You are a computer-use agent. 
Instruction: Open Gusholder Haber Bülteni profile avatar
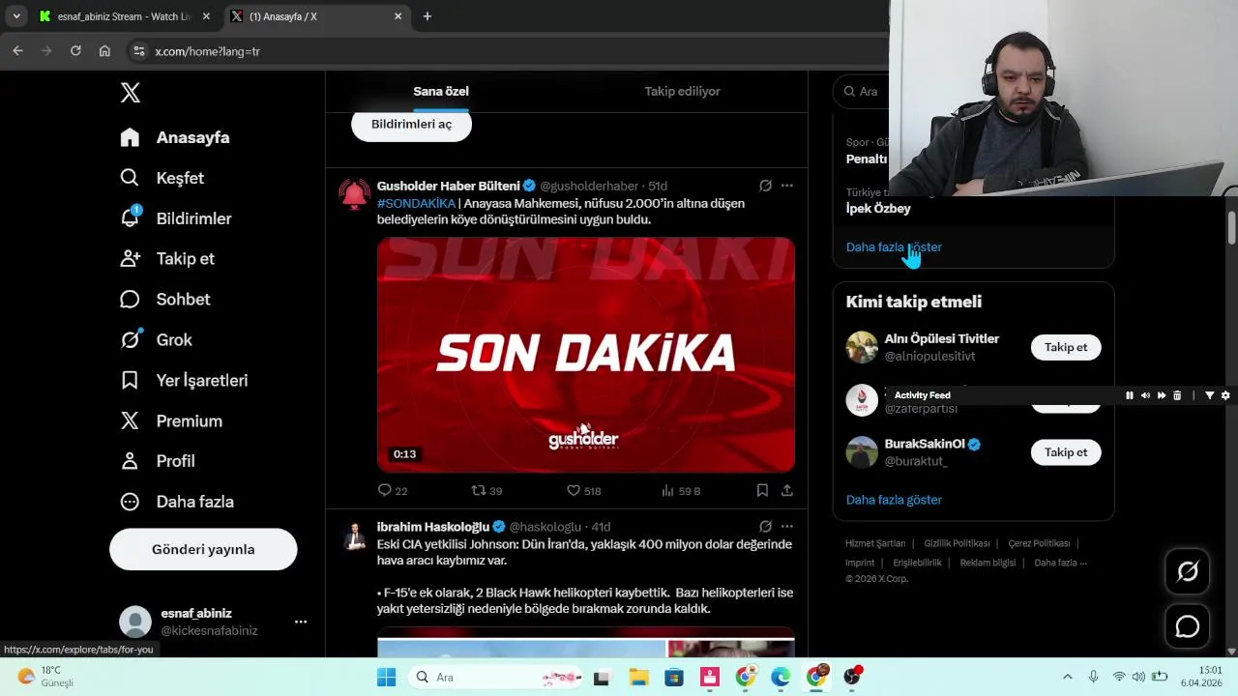point(355,194)
